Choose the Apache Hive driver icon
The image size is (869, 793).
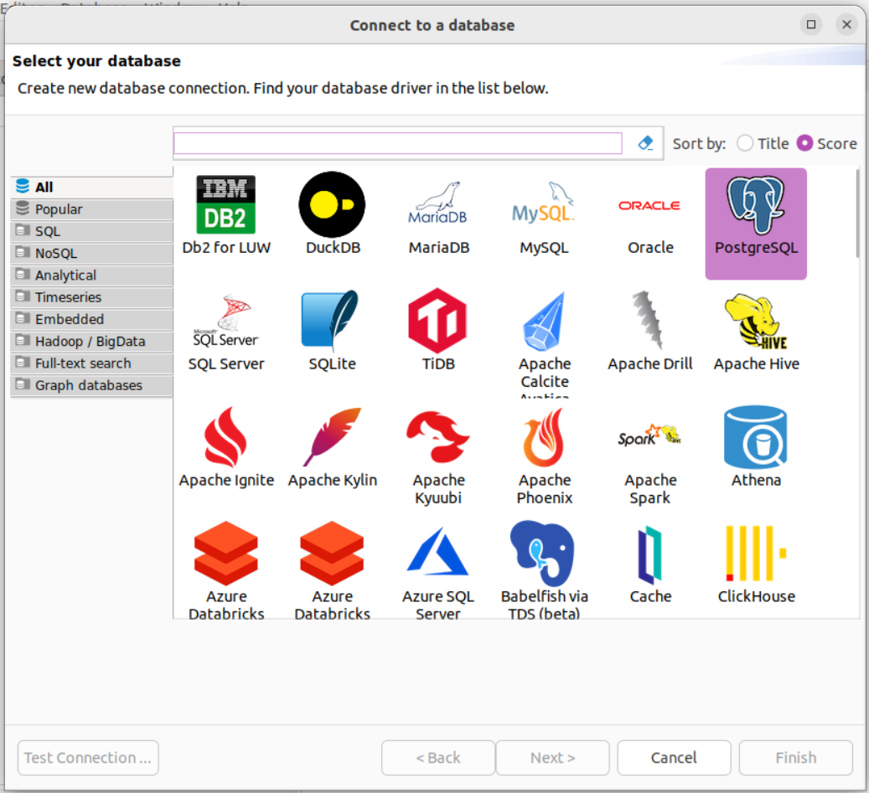(756, 322)
